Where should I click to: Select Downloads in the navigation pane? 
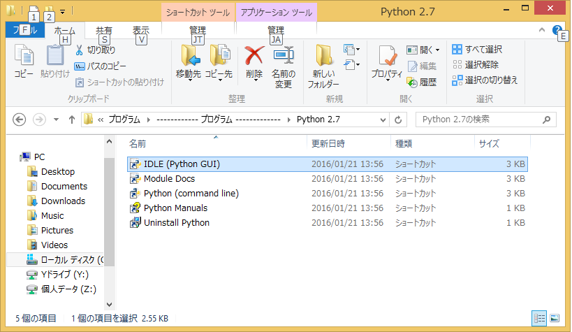(x=63, y=201)
